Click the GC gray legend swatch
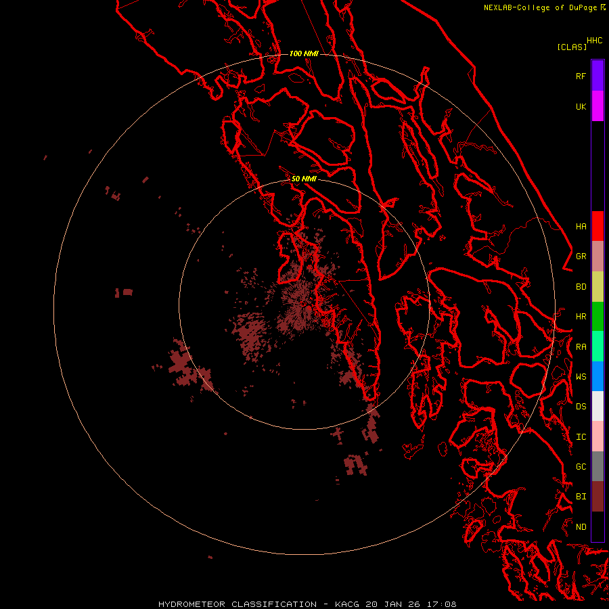 pos(597,466)
